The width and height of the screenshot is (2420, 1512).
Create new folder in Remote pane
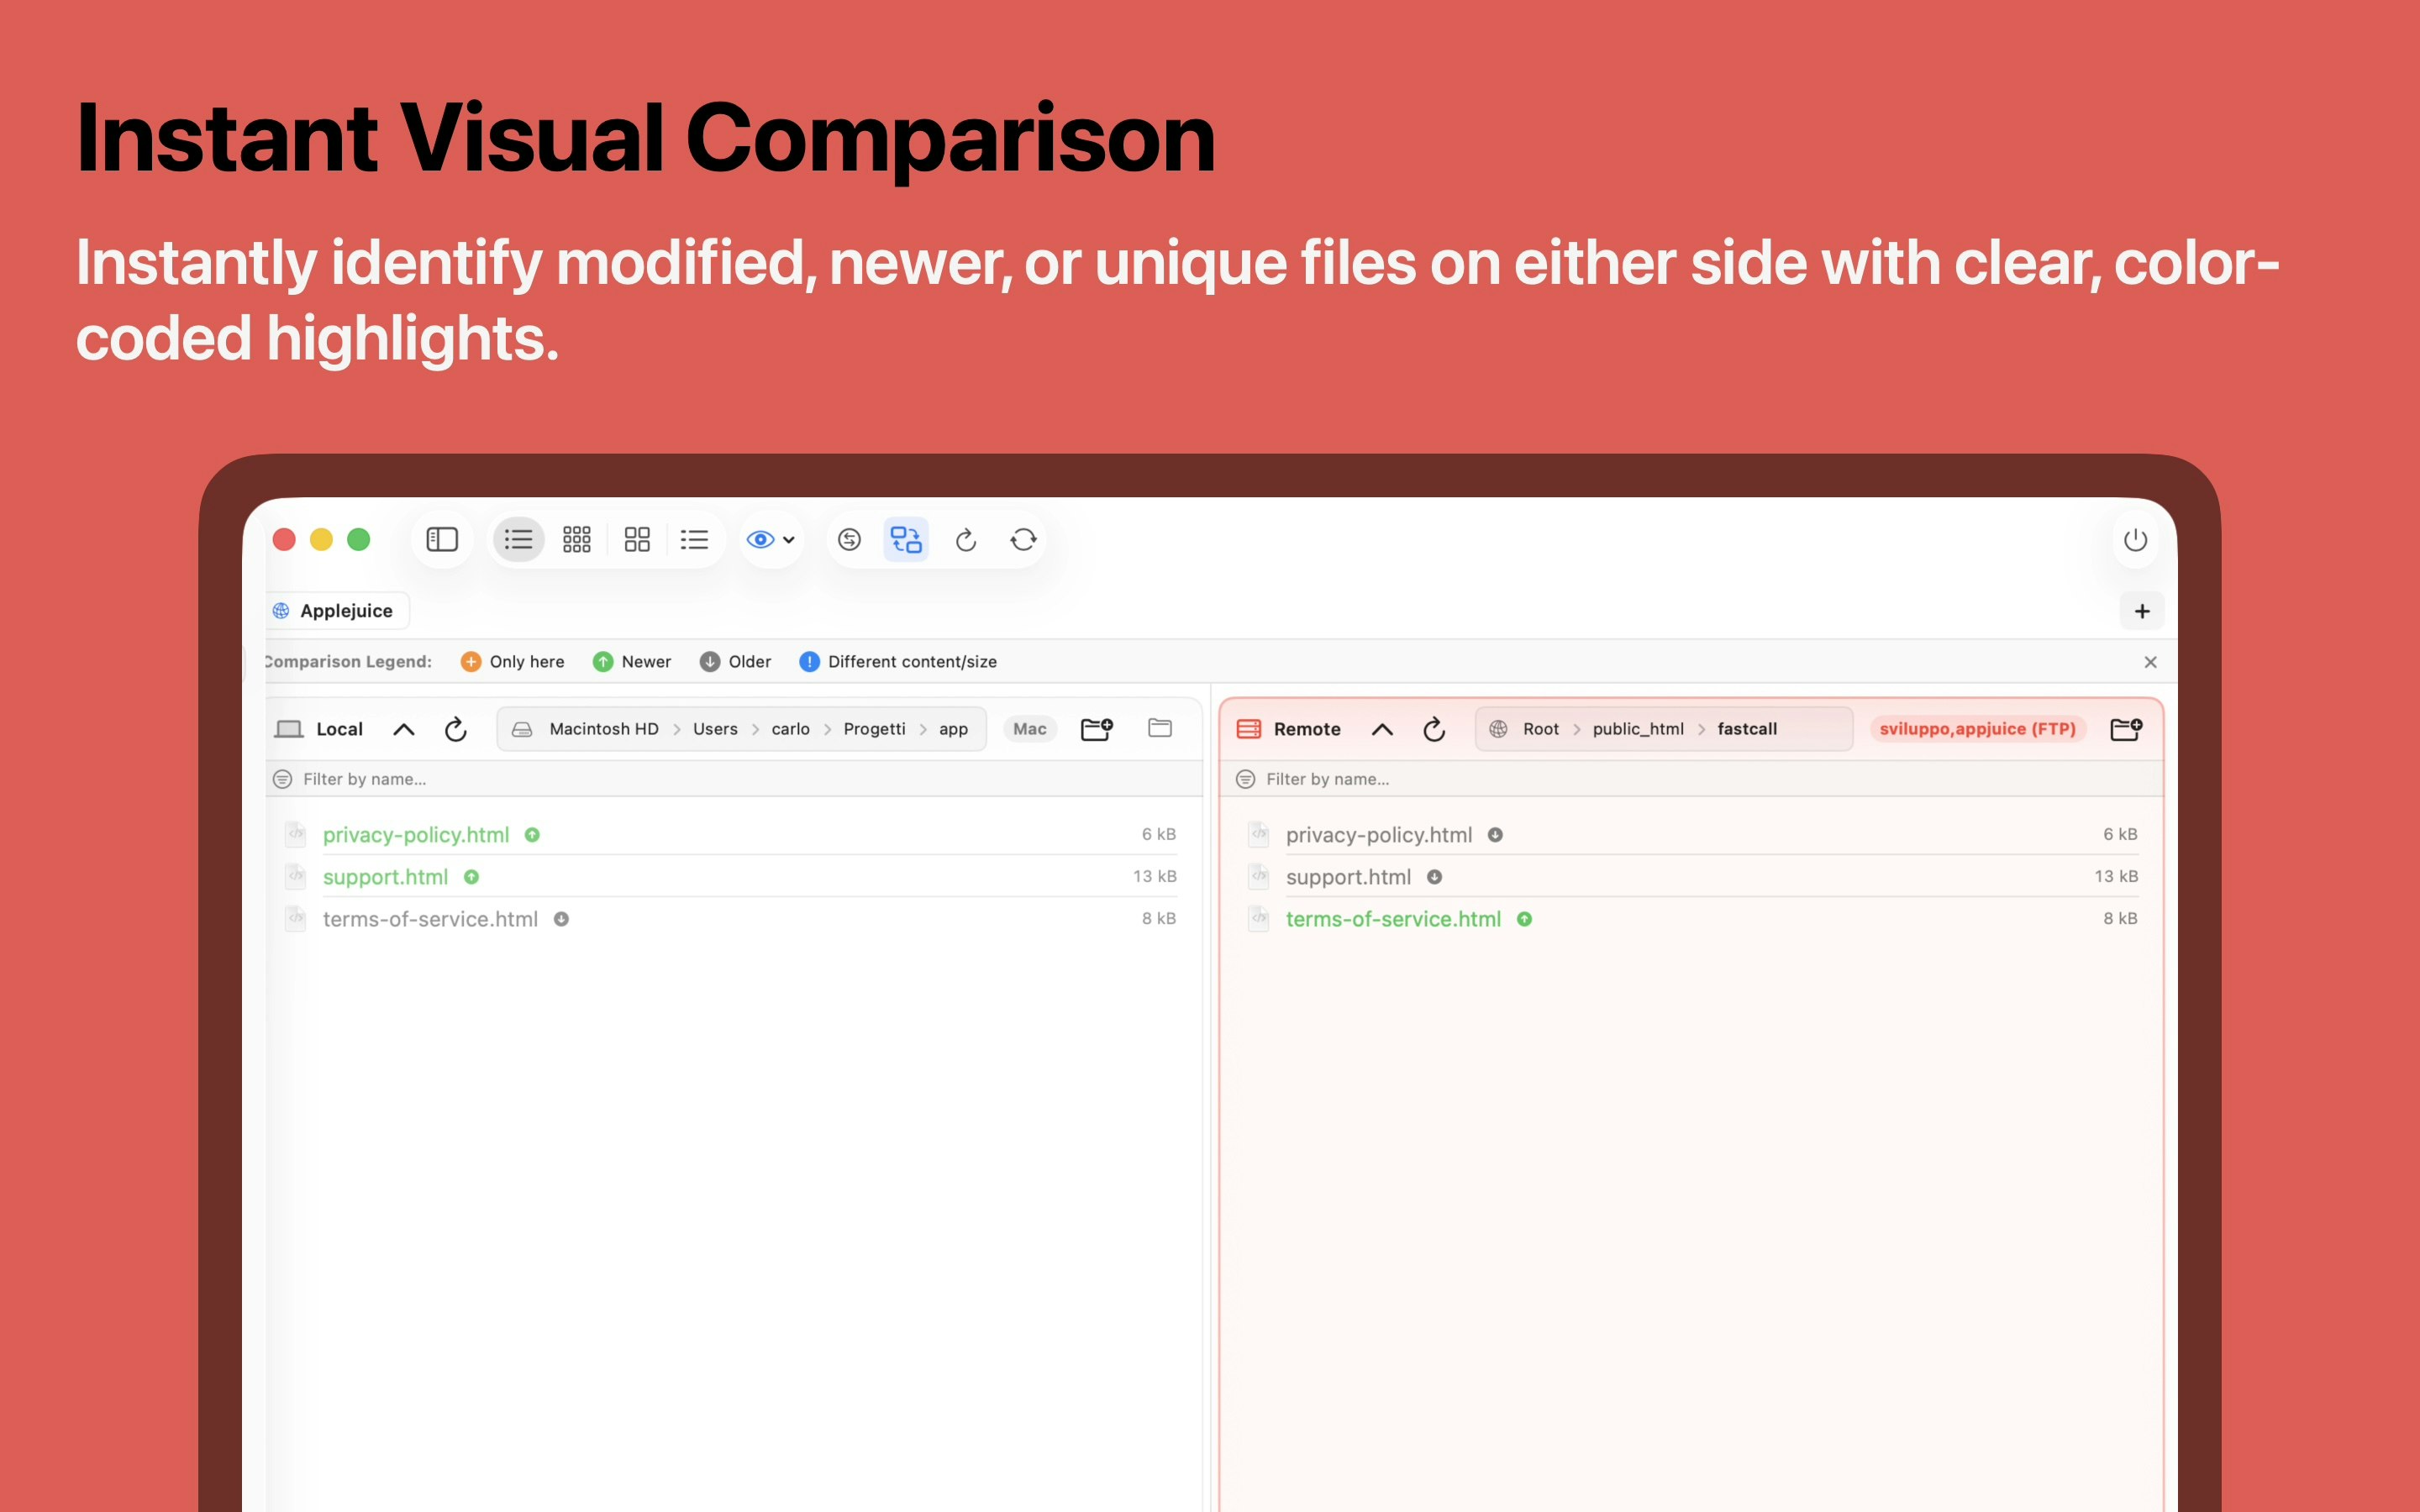tap(2127, 729)
